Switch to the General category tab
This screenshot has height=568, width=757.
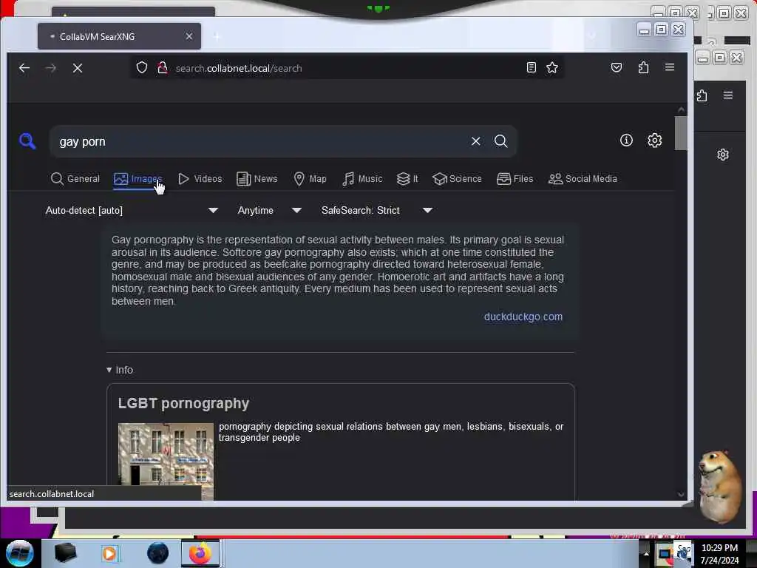(75, 179)
